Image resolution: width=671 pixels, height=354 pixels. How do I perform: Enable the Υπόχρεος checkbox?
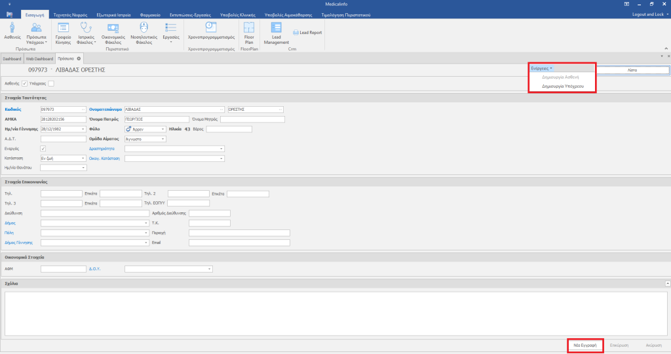[x=51, y=83]
